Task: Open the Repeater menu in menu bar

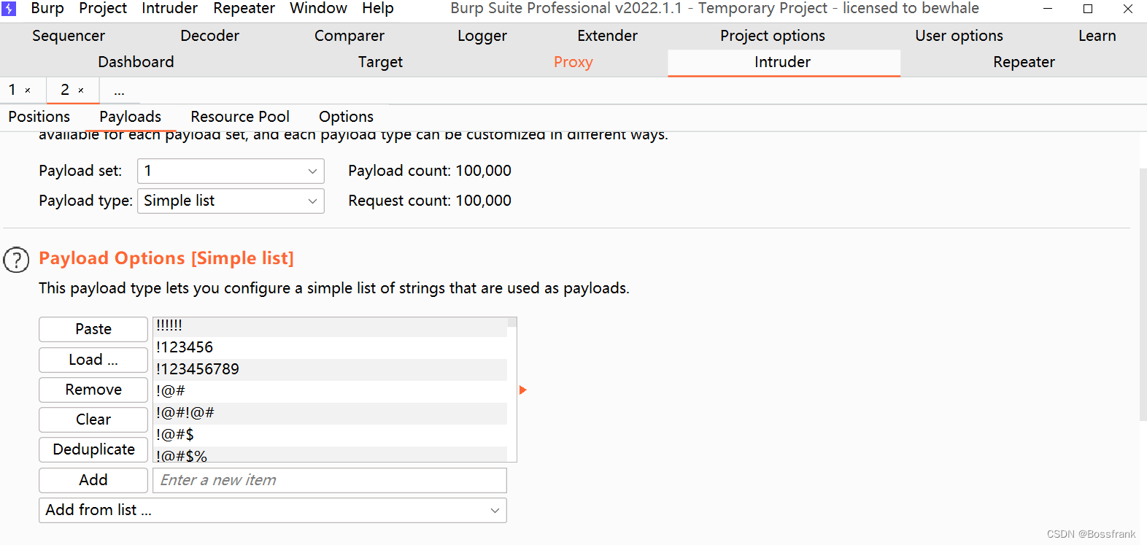Action: (244, 9)
